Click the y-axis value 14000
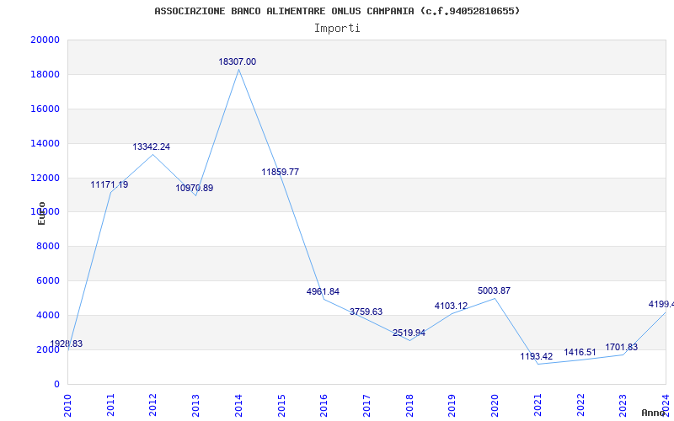674x421 pixels. coord(45,143)
